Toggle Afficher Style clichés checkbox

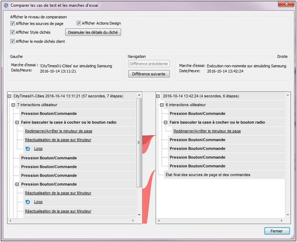(x=12, y=32)
